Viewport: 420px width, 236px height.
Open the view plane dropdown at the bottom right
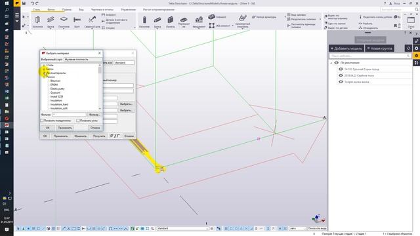tap(317, 229)
